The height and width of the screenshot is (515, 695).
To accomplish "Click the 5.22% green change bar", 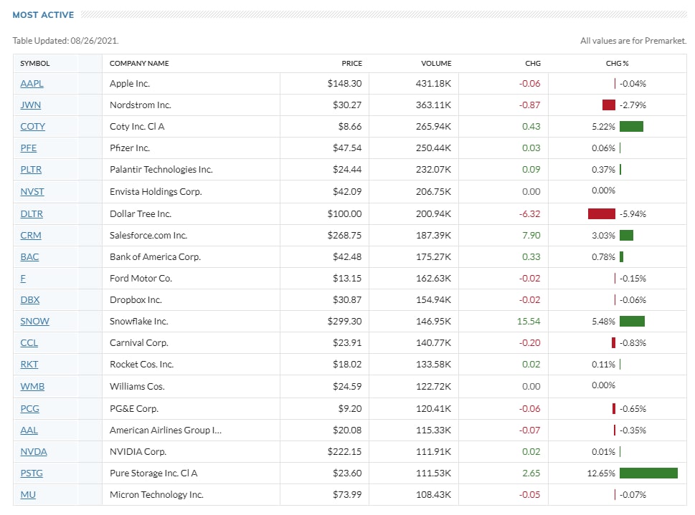I will pos(632,126).
